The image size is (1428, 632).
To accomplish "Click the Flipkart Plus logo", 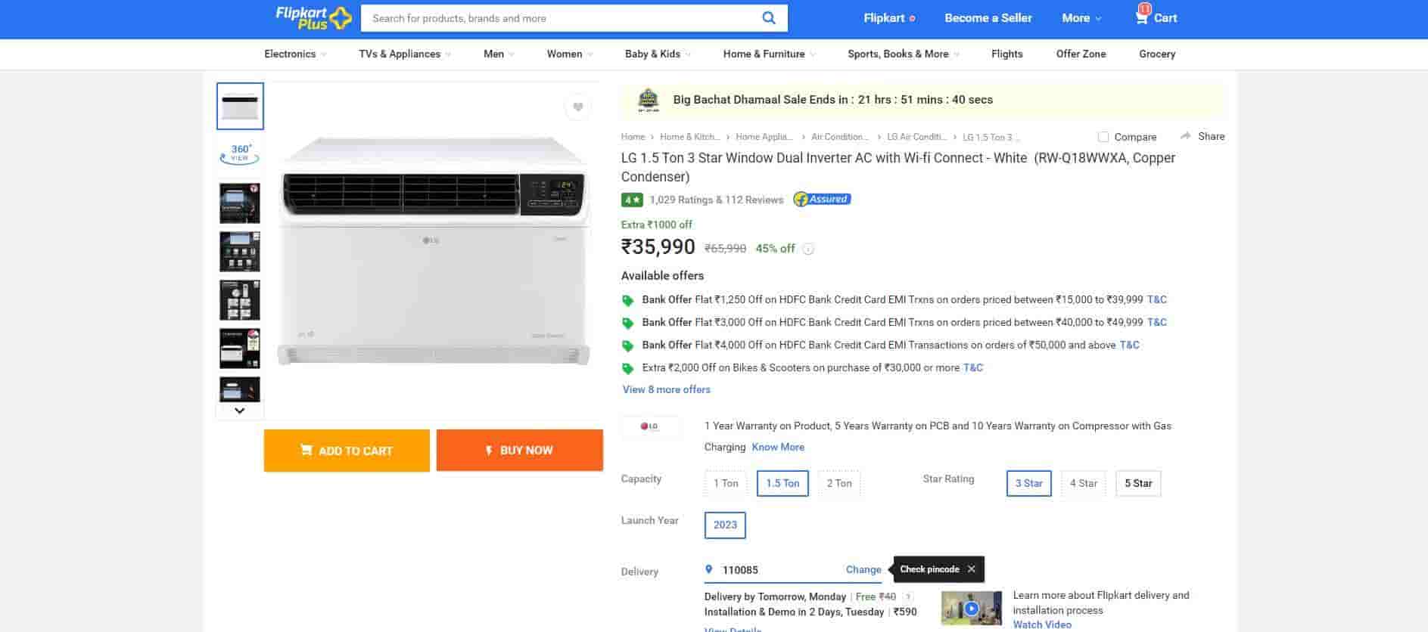I will tap(313, 17).
